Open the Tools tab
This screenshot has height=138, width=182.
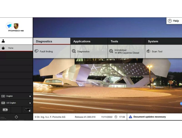point(114,41)
